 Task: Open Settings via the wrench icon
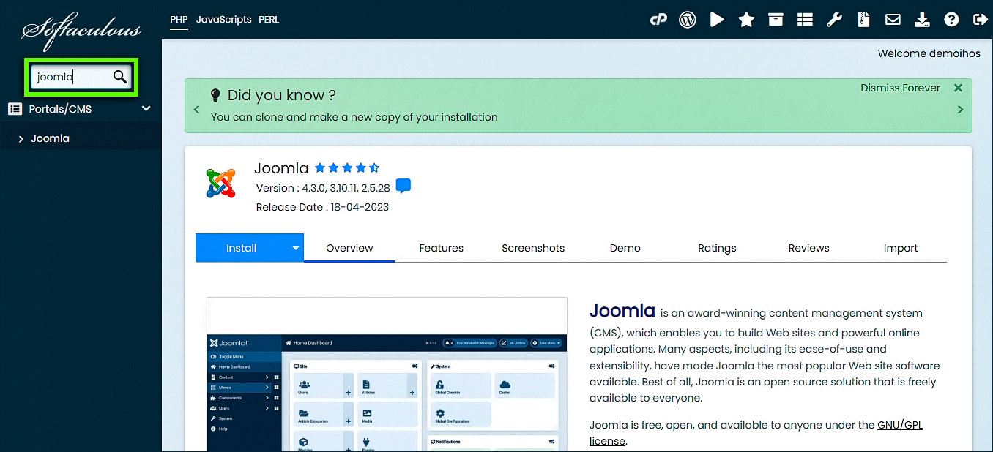834,19
